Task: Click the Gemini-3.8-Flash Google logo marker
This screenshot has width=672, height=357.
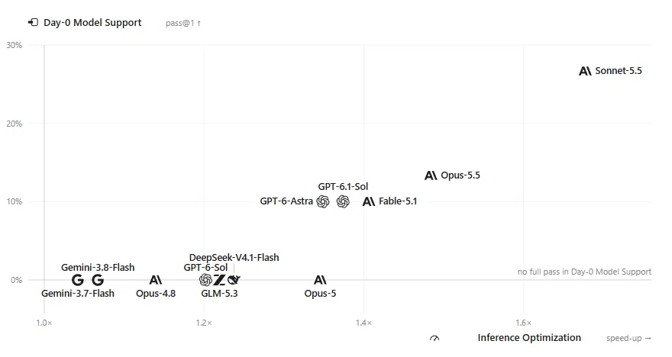Action: pos(98,280)
